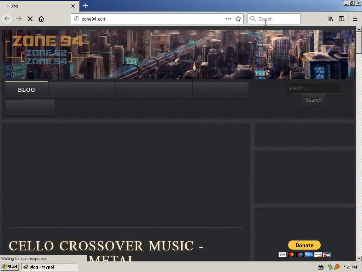
Task: Restore the browser window size
Action: [352, 3]
